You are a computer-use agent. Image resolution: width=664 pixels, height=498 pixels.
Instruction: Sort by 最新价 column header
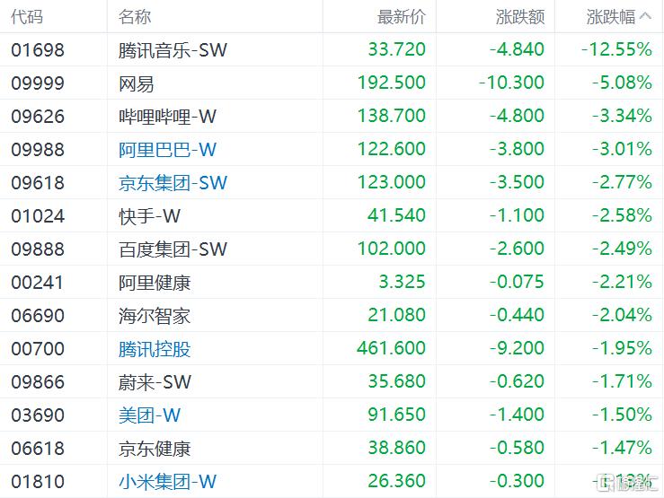coord(402,17)
